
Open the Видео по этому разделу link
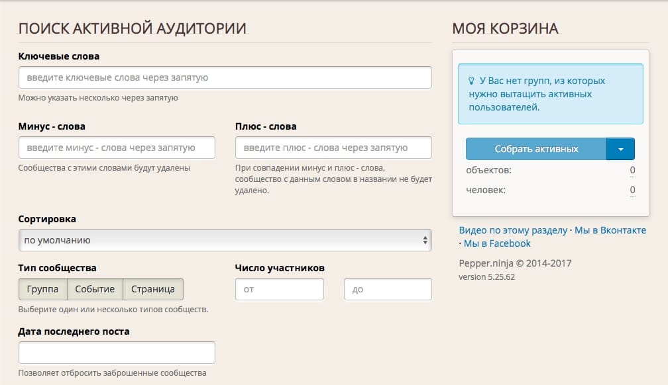513,230
